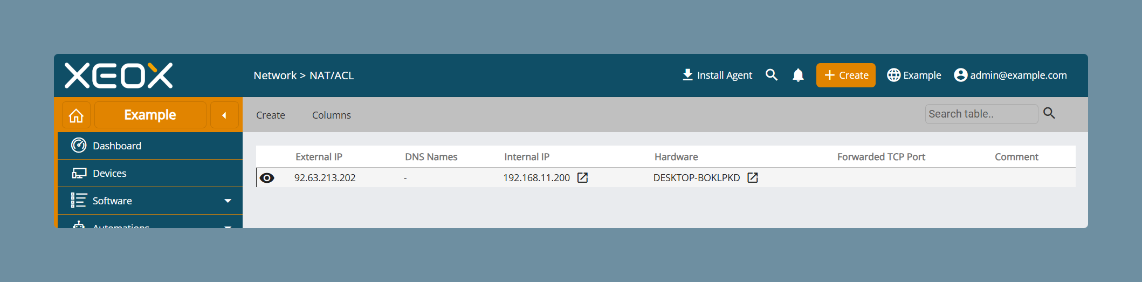
Task: Open Dashboard from the sidebar
Action: click(150, 146)
